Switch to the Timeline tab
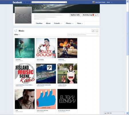The width and height of the screenshot is (129, 115). pos(39,23)
